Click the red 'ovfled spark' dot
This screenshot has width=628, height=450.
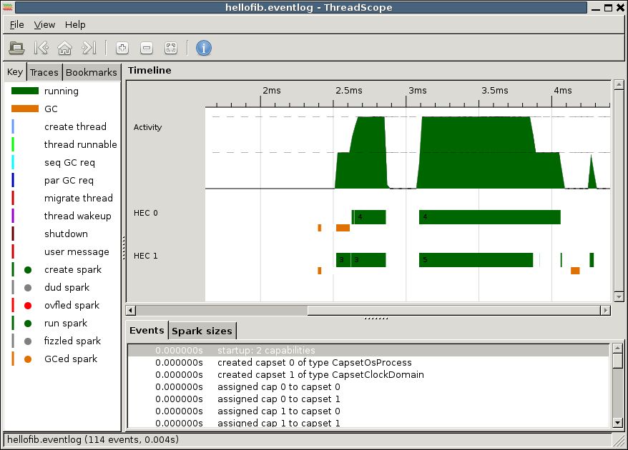coord(28,306)
